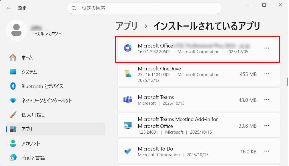Open more options for Microsoft OneDrive
This screenshot has width=289, height=166.
(x=266, y=74)
